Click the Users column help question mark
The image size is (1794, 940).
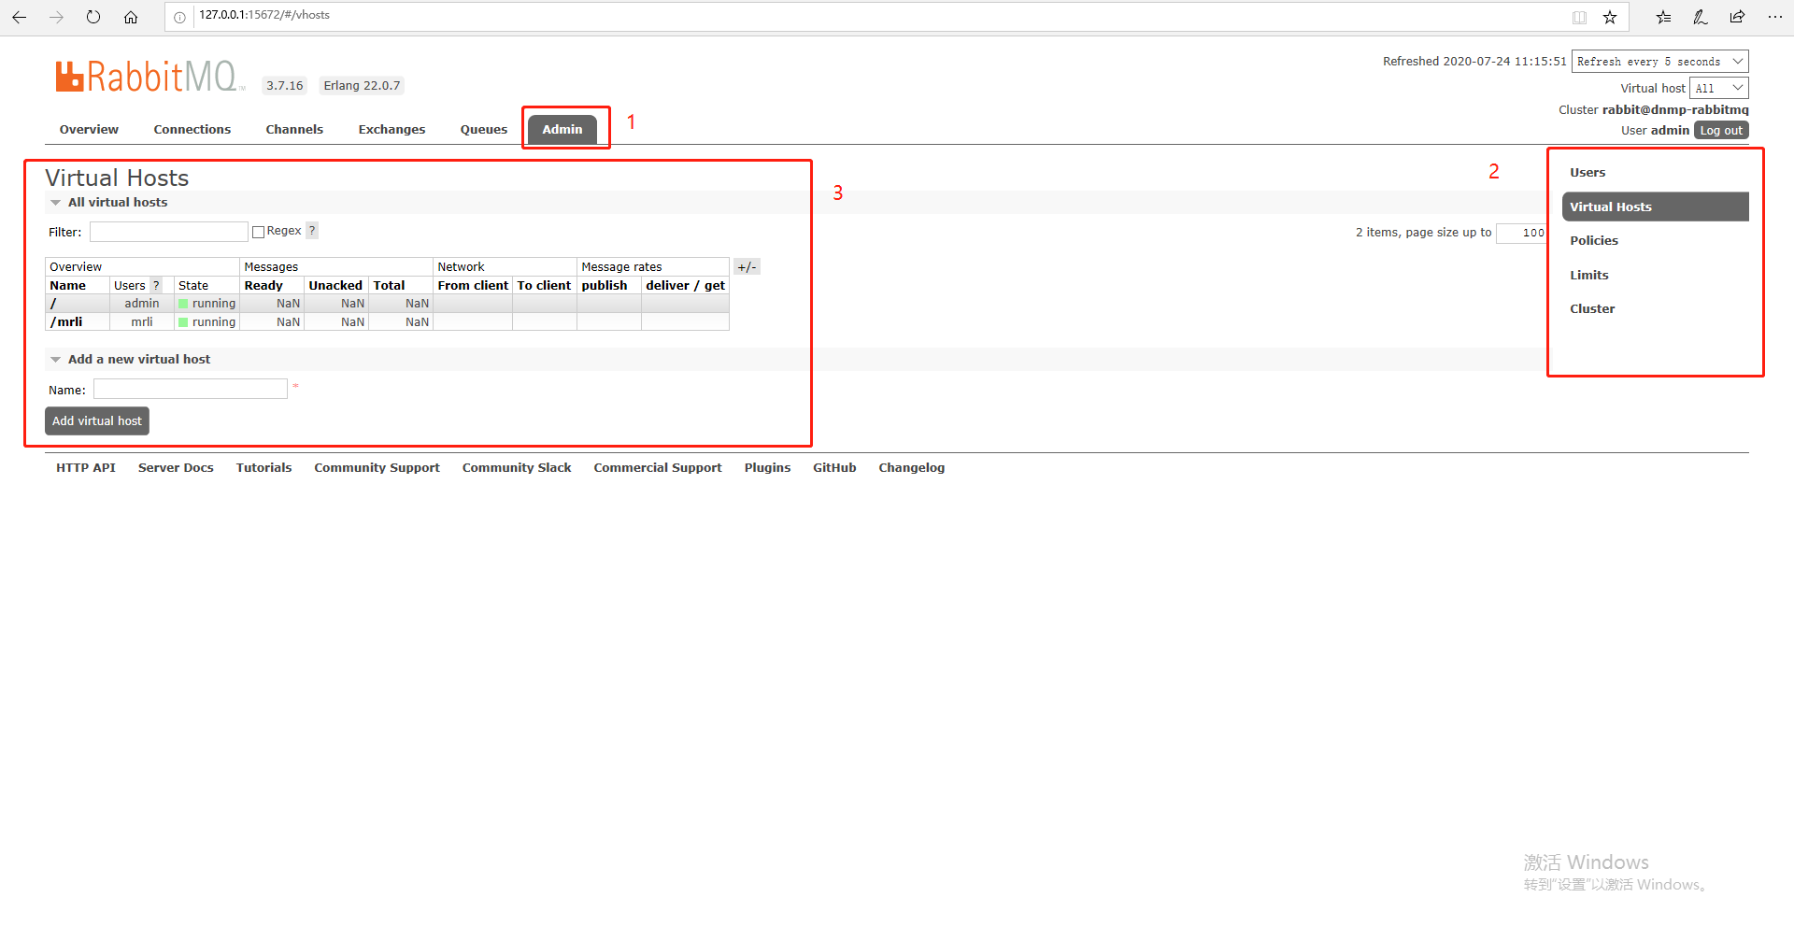point(156,286)
